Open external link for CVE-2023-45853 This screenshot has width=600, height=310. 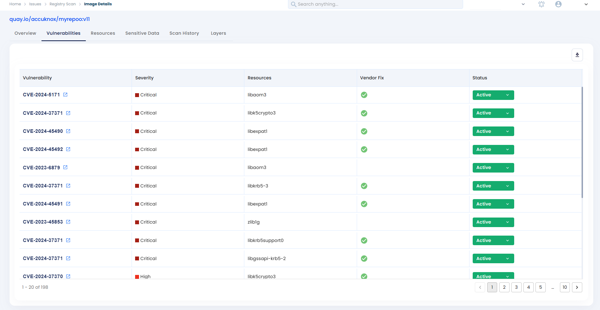68,222
